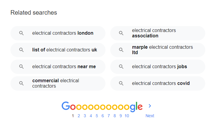Select 'electrical contractors near me' suggestion text
Screen dimensions: 219x122
(x=64, y=66)
